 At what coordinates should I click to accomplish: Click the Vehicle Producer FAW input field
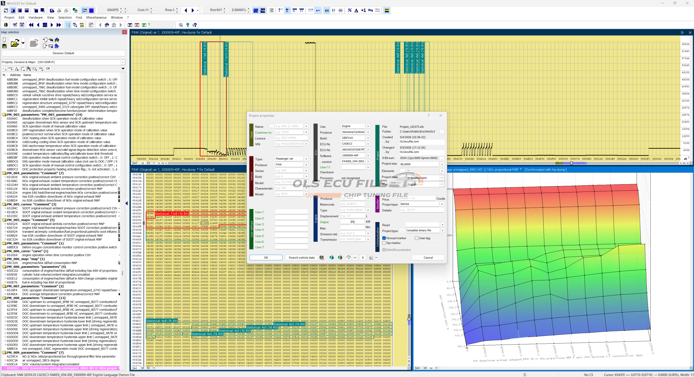(x=289, y=165)
